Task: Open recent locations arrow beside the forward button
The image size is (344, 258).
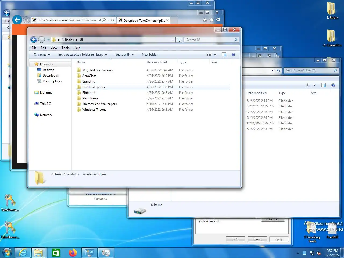Action: (x=48, y=40)
